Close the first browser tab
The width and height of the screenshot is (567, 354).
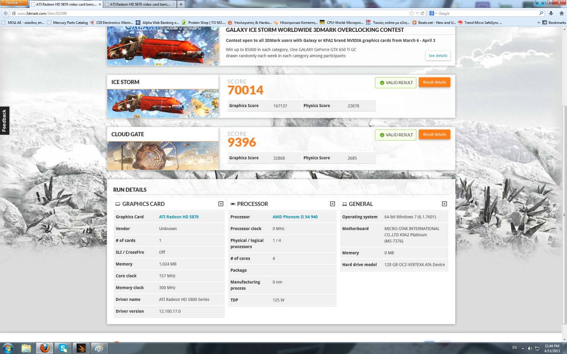coord(99,4)
